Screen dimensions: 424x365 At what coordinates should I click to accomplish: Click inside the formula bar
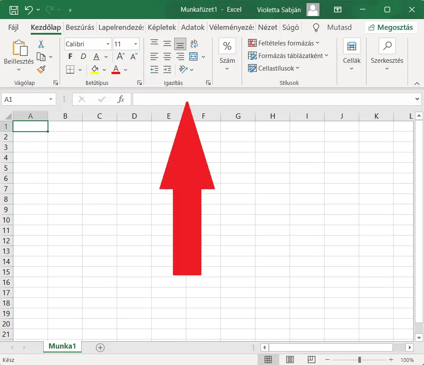273,100
